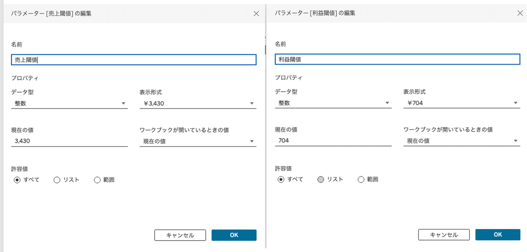The image size is (527, 252).
Task: Click キャンセル in the 売上閾値 dialog
Action: [180, 235]
